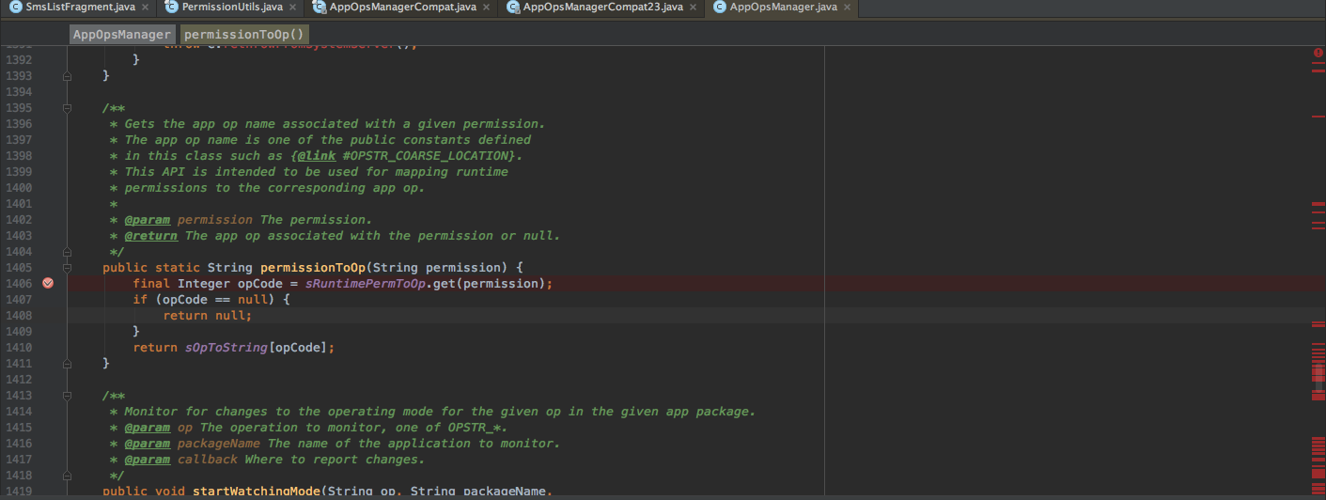Click the class icon on AppOpsManagerCompat23.java tab
The image size is (1326, 500).
[513, 7]
